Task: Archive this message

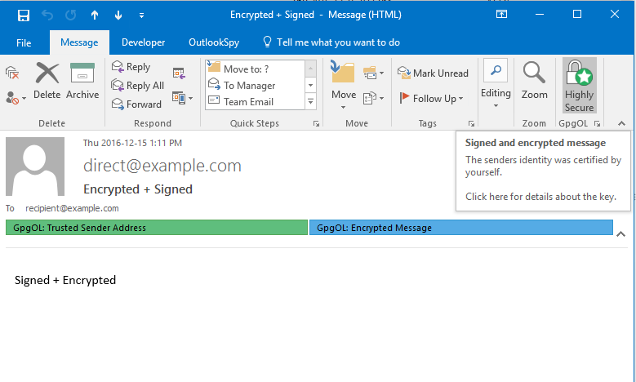Action: tap(82, 82)
